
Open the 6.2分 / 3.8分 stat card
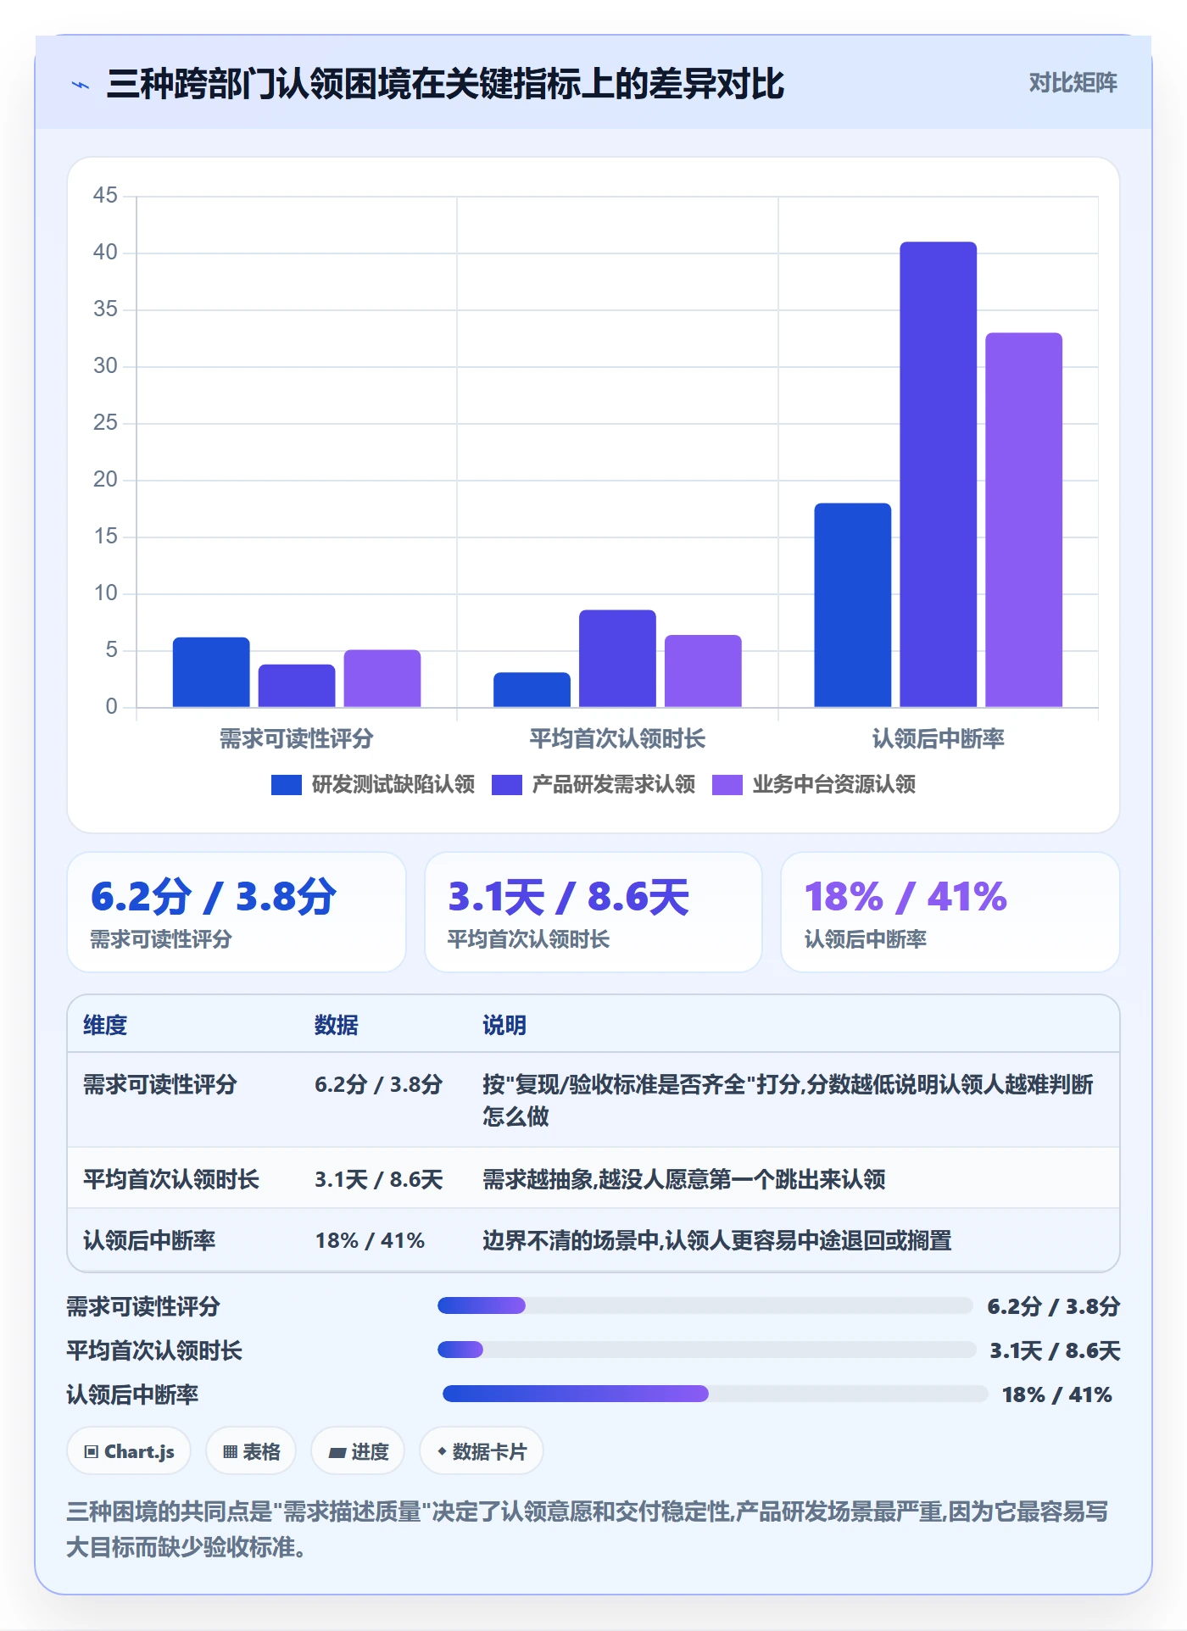[x=237, y=912]
